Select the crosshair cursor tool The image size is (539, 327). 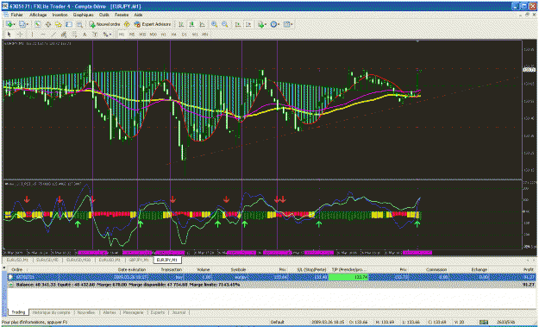pyautogui.click(x=20, y=35)
